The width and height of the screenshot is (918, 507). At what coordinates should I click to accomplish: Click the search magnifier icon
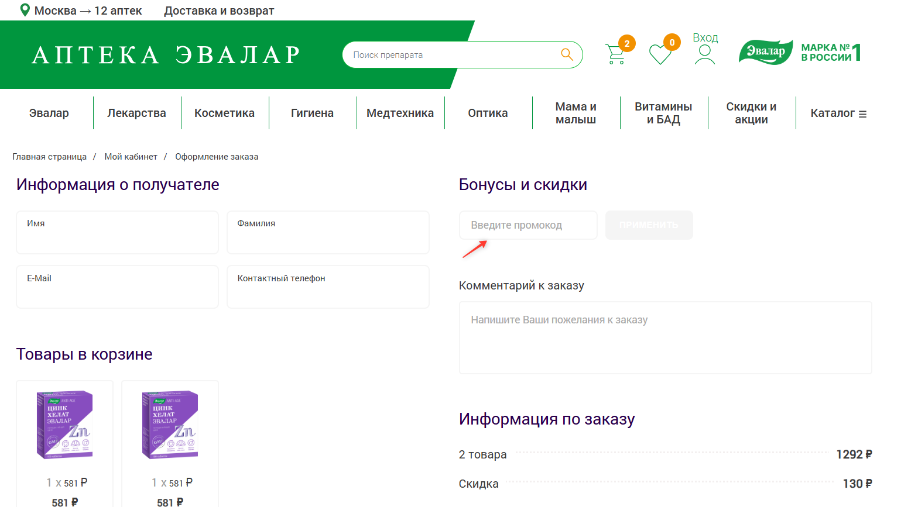click(567, 54)
